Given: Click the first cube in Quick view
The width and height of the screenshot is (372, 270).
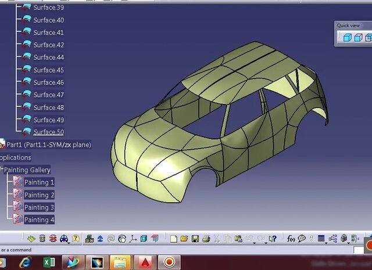Looking at the screenshot, I should pos(348,38).
